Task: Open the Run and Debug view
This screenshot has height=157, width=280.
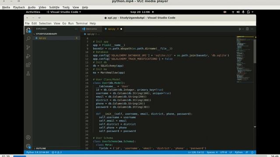Action: point(28,56)
